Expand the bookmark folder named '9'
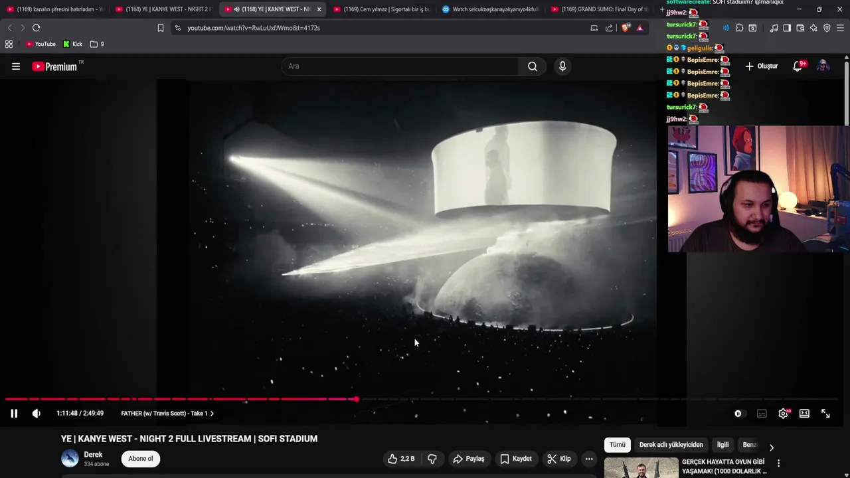This screenshot has width=850, height=478. coord(97,44)
